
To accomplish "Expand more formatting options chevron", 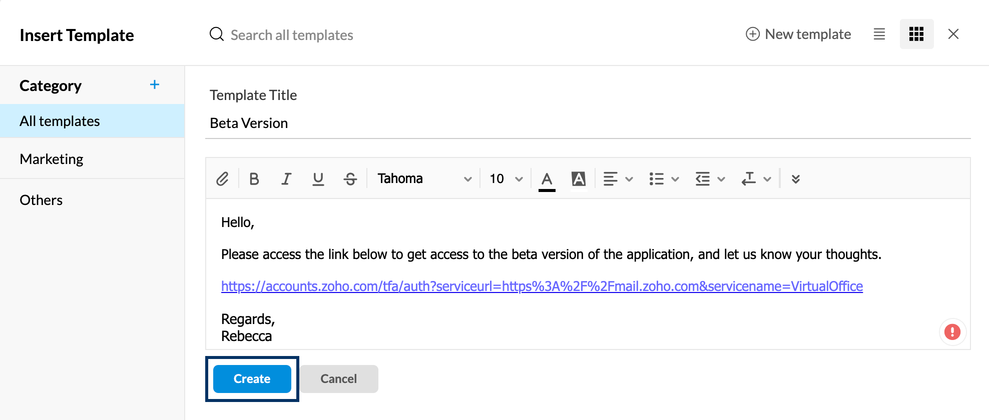I will click(x=796, y=179).
